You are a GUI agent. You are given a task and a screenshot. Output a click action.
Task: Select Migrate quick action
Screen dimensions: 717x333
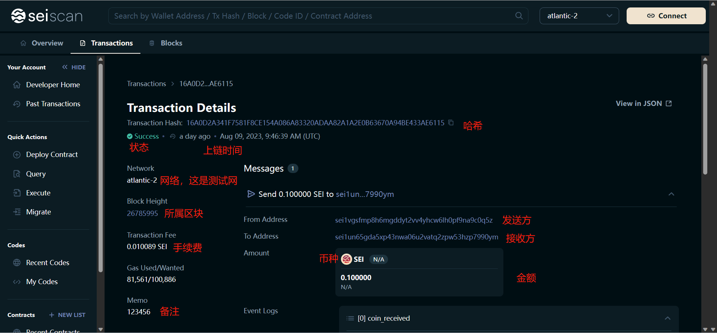click(32, 212)
